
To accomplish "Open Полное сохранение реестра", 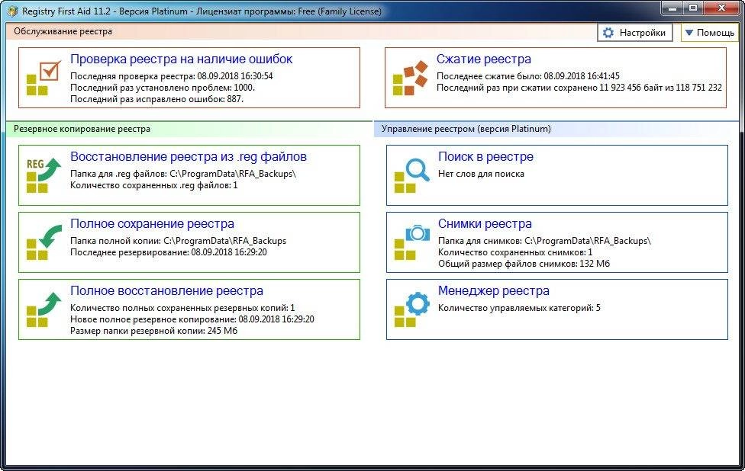I will click(189, 242).
